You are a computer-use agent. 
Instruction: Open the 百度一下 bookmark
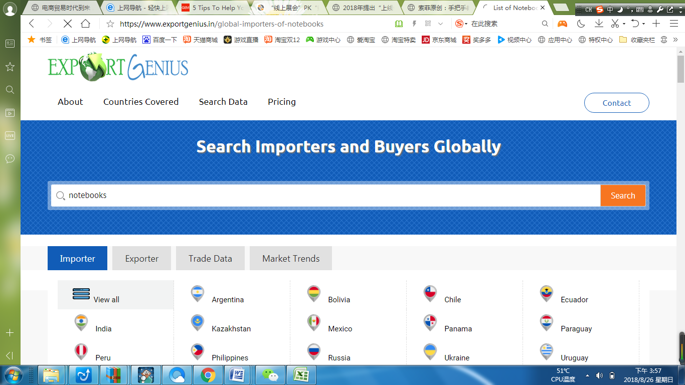159,40
